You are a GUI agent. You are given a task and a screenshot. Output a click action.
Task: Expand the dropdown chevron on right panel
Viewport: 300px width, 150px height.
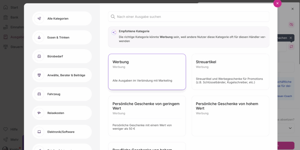[290, 128]
